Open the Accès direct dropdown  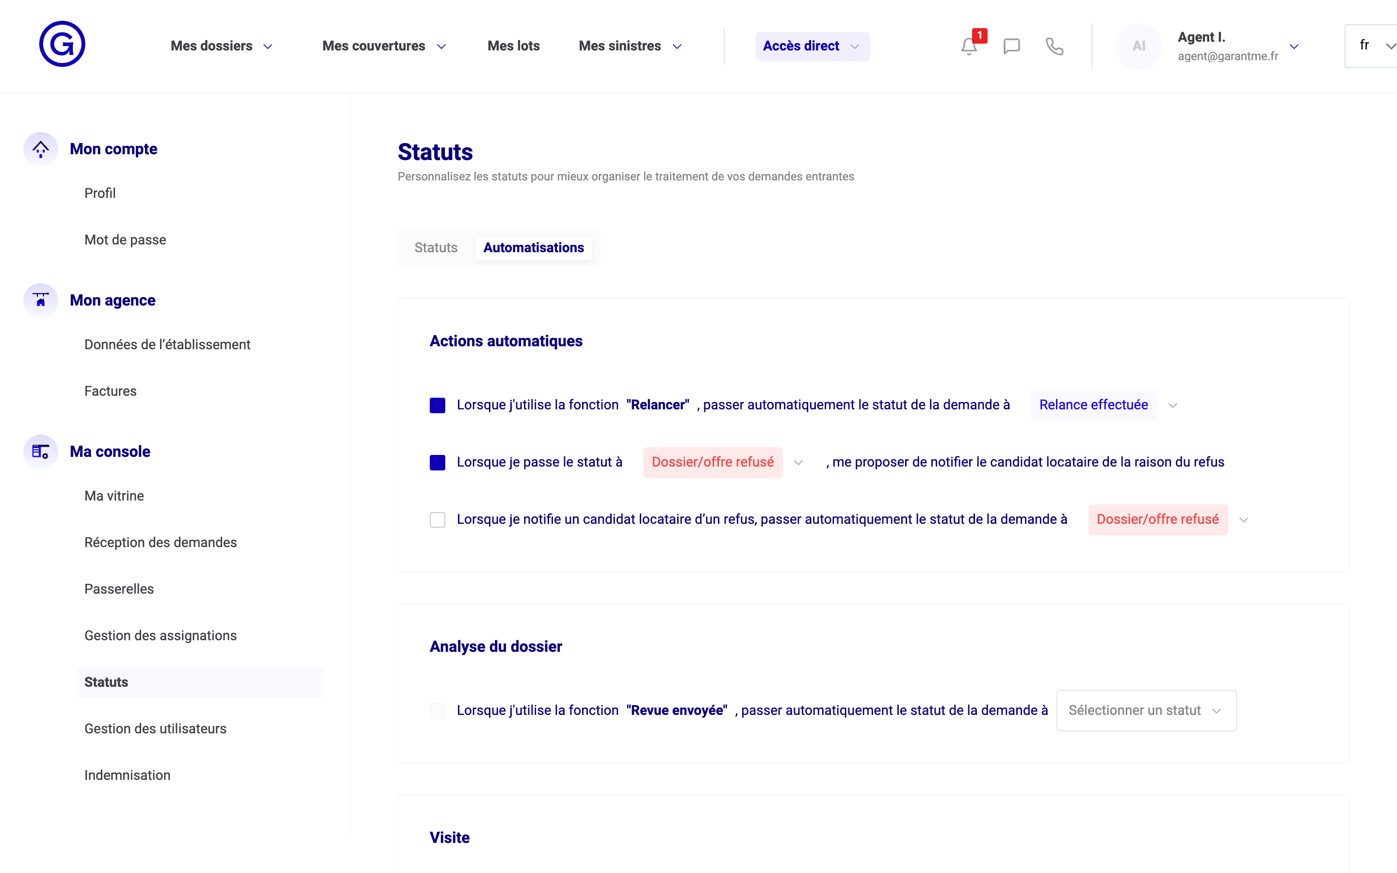(812, 46)
